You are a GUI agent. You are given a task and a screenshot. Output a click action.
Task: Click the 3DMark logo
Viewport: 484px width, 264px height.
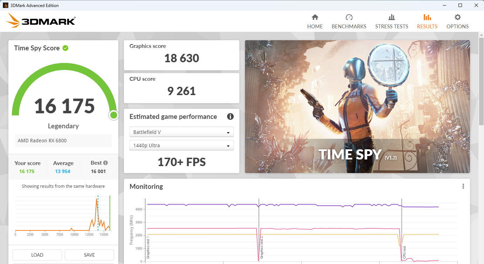click(x=41, y=21)
